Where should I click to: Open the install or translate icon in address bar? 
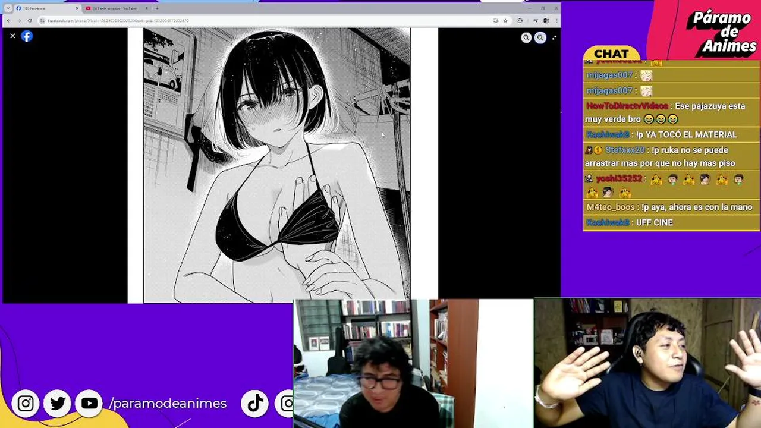click(x=496, y=21)
